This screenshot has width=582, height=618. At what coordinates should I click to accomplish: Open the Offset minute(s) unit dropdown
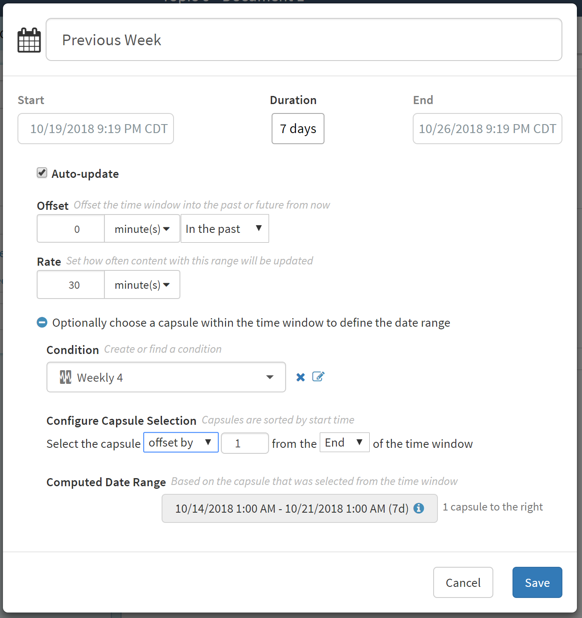(142, 229)
